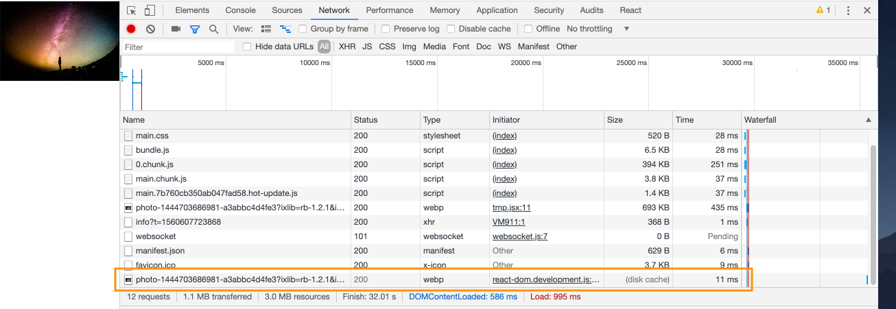
Task: Sort by the Time column header
Action: pyautogui.click(x=707, y=120)
